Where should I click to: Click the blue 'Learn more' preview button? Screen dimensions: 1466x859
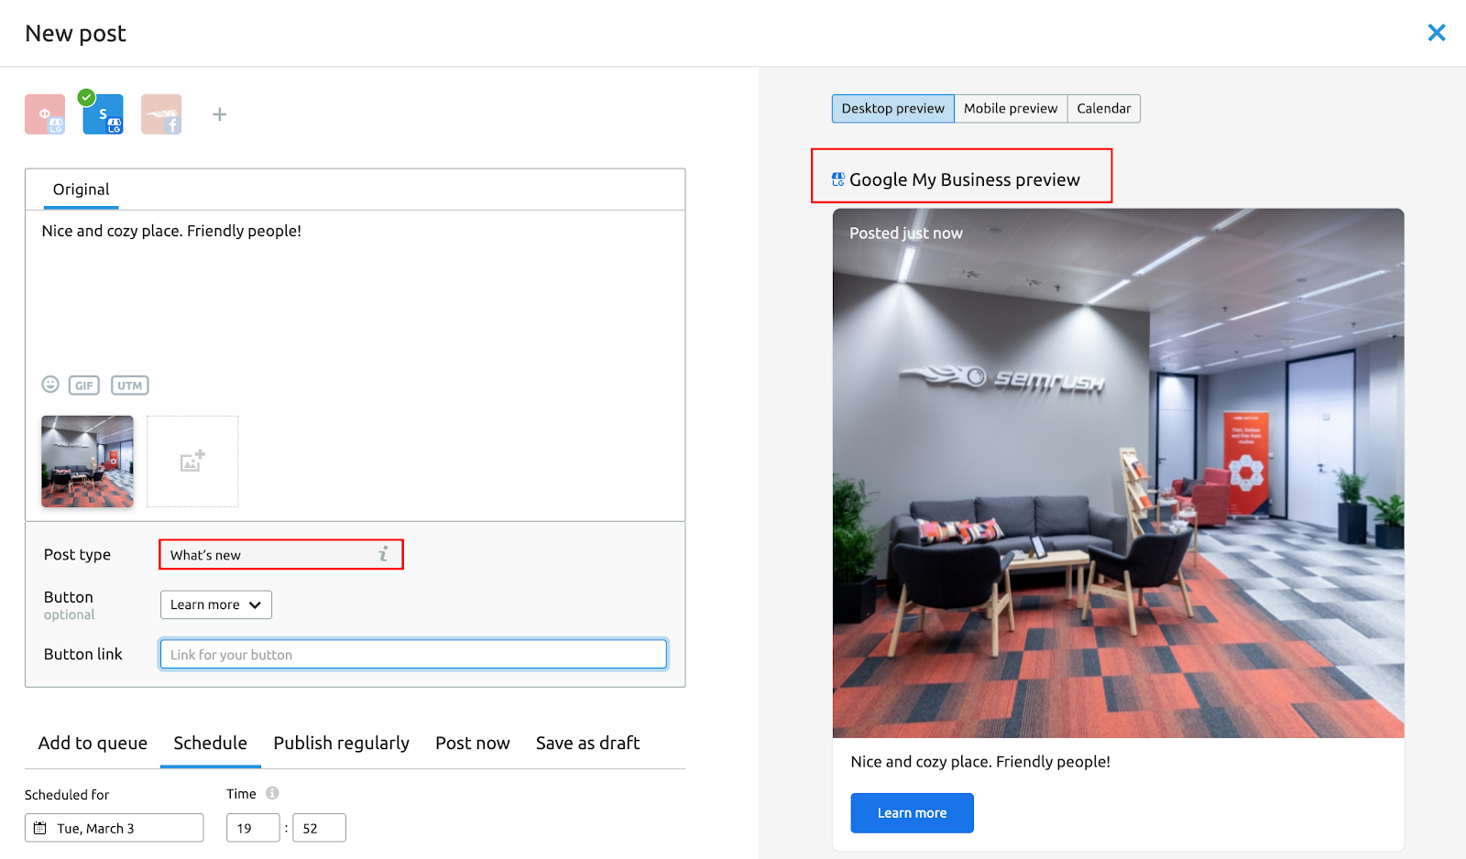(912, 812)
